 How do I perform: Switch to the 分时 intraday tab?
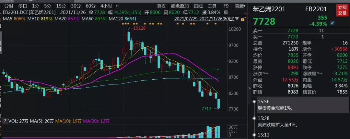tap(8, 6)
